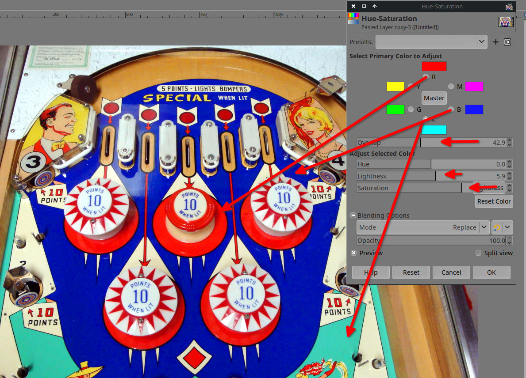Click the Lightness value stepper arrows
This screenshot has width=526, height=378.
(510, 176)
